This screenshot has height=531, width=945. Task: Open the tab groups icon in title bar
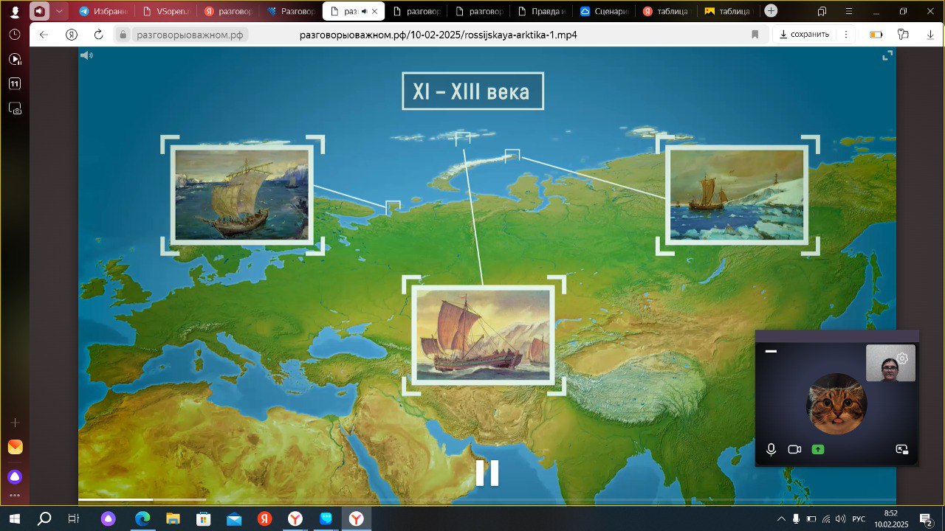click(x=822, y=11)
